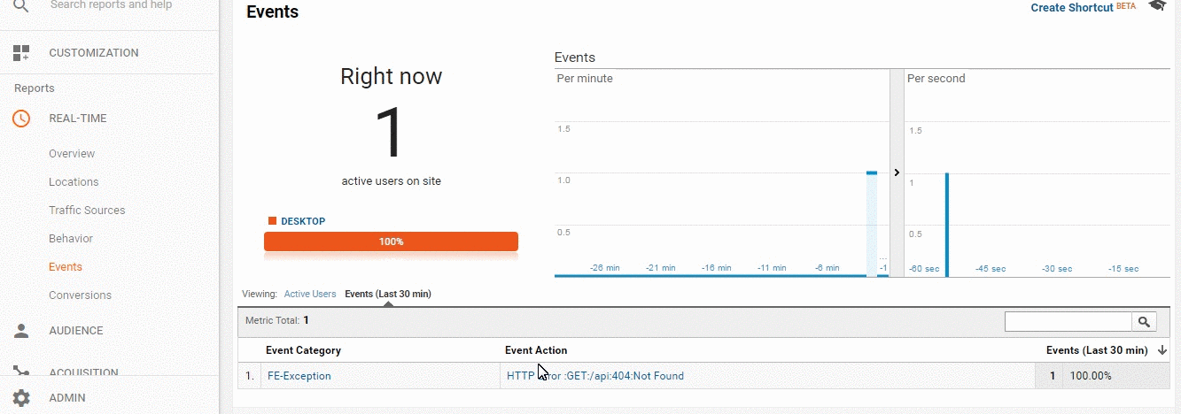
Task: Click the orange 100% desktop bar
Action: point(391,241)
